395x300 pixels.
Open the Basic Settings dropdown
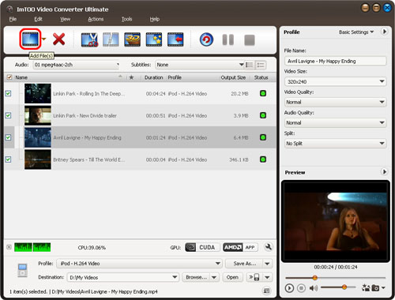pos(356,32)
